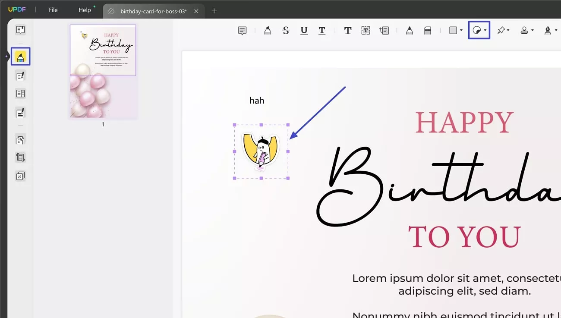Select the Text Box tool
This screenshot has width=561, height=318.
point(366,30)
